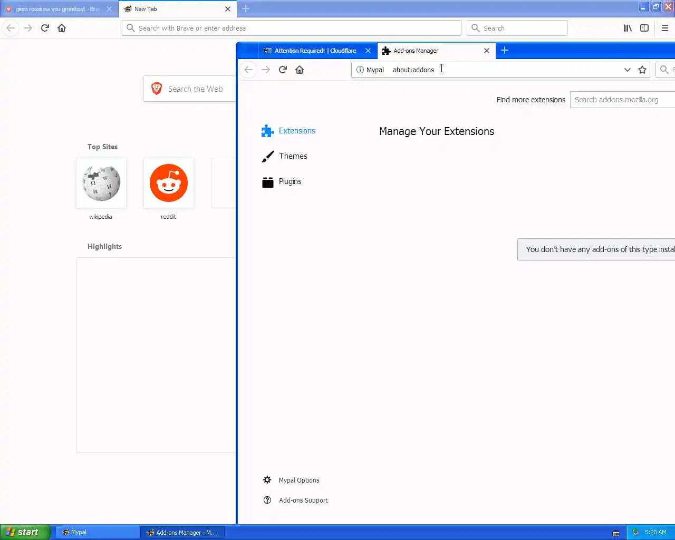Focus Search addons.mozilla.org field
The width and height of the screenshot is (675, 540).
622,100
